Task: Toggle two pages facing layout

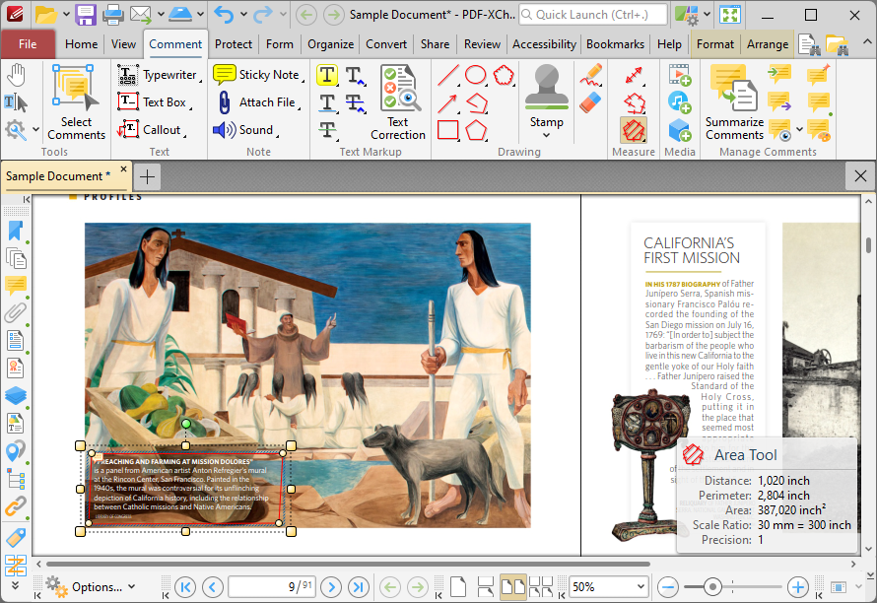Action: click(x=512, y=587)
